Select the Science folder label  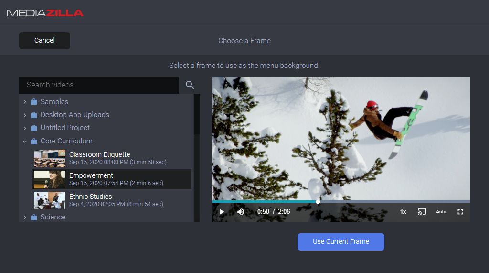[x=53, y=217]
